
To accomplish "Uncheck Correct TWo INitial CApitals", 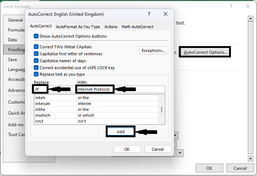I will 36,47.
